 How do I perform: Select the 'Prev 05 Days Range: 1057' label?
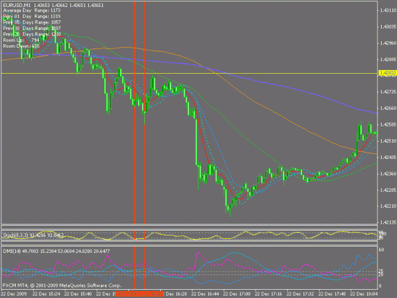point(32,22)
